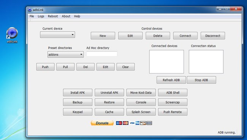Screen dimensions: 247x140
Task: Click the Connect button
Action: coord(185,36)
